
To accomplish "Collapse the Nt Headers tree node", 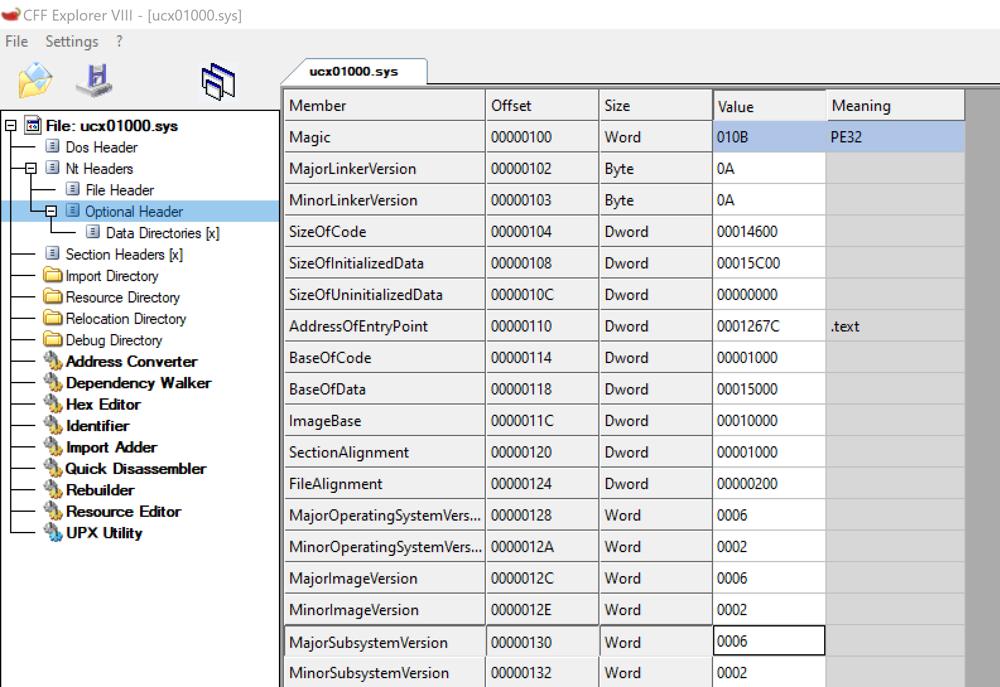I will click(31, 168).
